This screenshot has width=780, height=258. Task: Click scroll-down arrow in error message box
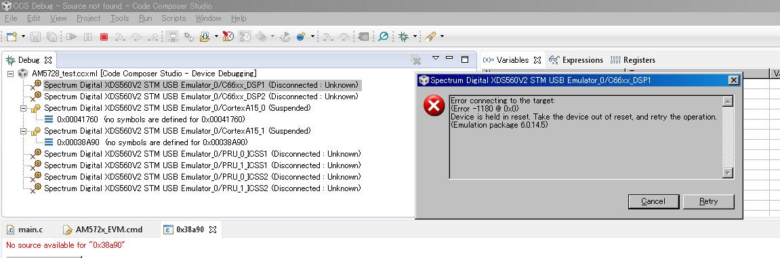coord(728,173)
